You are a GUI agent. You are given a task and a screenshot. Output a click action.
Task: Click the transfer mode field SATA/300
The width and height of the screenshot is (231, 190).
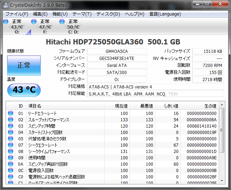point(117,73)
